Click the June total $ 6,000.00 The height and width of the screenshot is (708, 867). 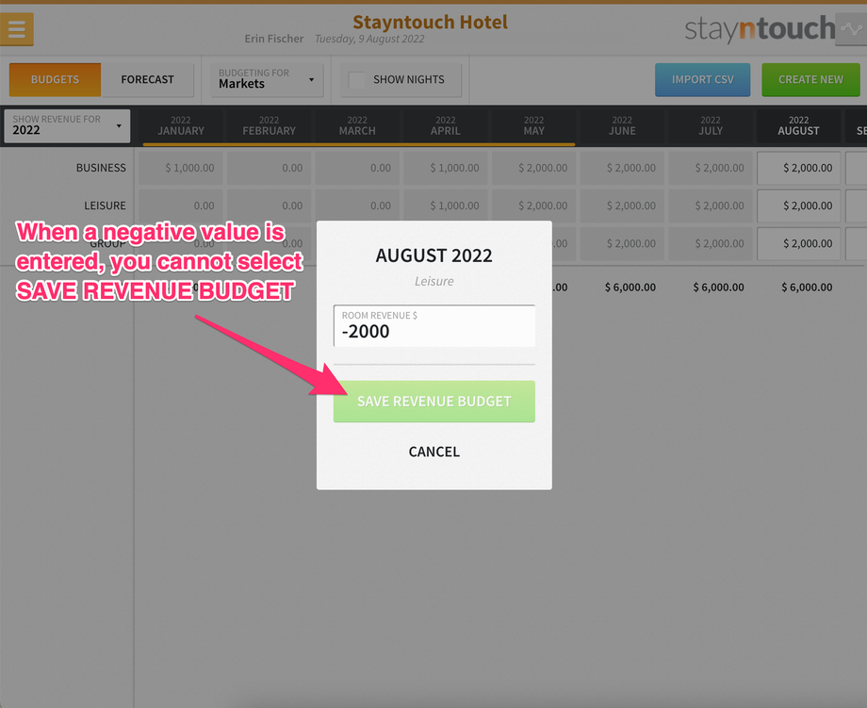tap(630, 288)
